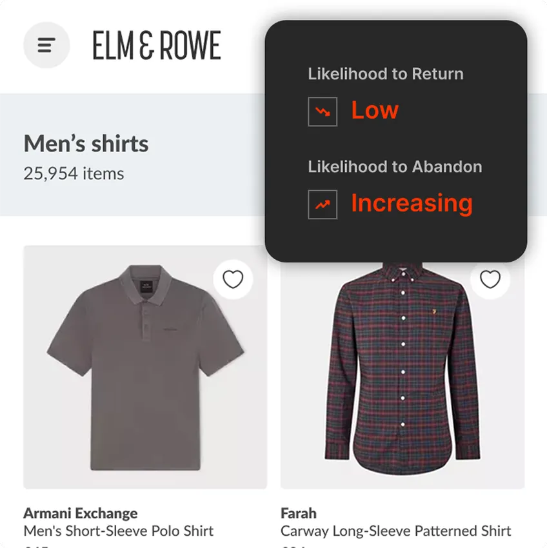Open Carway Long-Sleeve Patterned Shirt title
The height and width of the screenshot is (548, 547).
point(396,531)
